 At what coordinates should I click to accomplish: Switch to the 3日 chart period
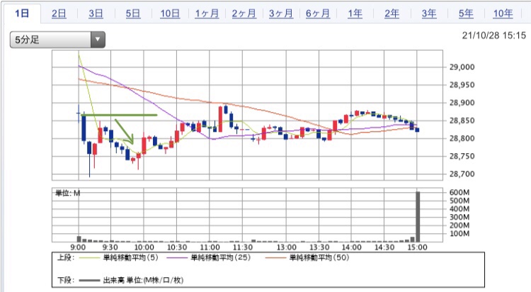(96, 13)
